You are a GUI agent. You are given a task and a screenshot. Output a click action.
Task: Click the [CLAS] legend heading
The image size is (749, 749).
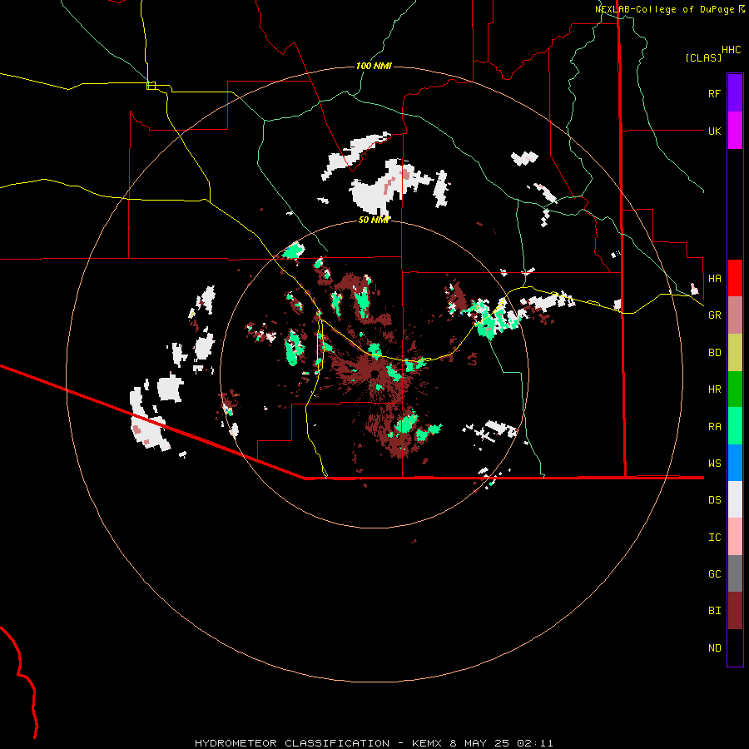[x=703, y=57]
